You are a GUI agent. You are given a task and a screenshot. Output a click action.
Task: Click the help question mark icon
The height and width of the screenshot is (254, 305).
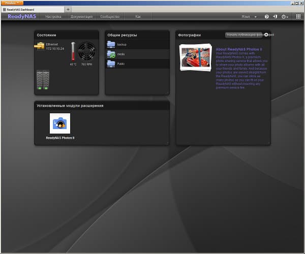click(266, 17)
